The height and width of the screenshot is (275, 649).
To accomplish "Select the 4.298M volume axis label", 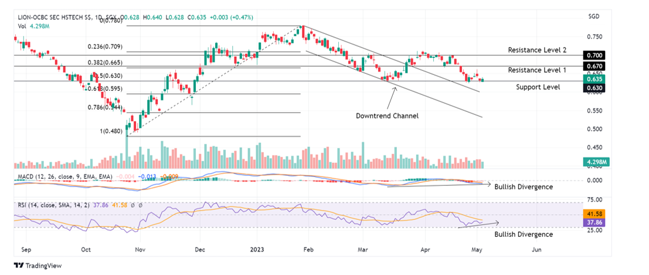I will (x=594, y=159).
